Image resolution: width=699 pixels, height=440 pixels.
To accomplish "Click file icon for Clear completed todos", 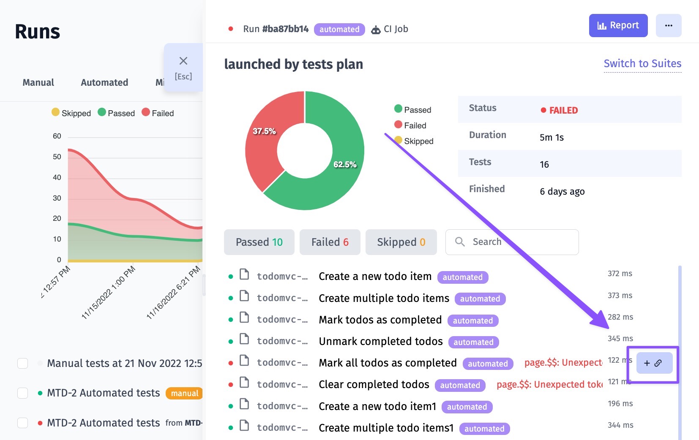I will (244, 383).
